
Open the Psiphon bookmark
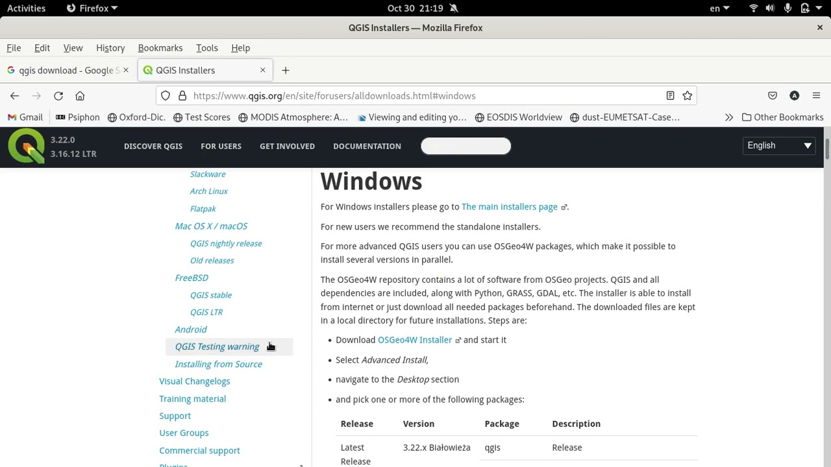click(77, 117)
